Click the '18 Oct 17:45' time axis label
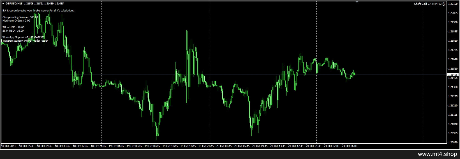Image resolution: width=460 pixels, height=159 pixels. point(80,146)
